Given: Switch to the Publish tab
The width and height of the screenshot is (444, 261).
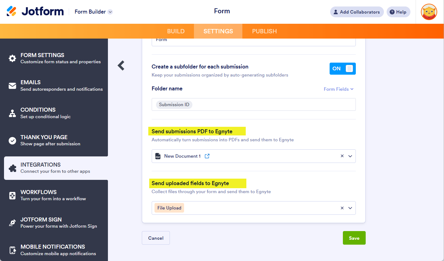Looking at the screenshot, I should click(x=264, y=31).
